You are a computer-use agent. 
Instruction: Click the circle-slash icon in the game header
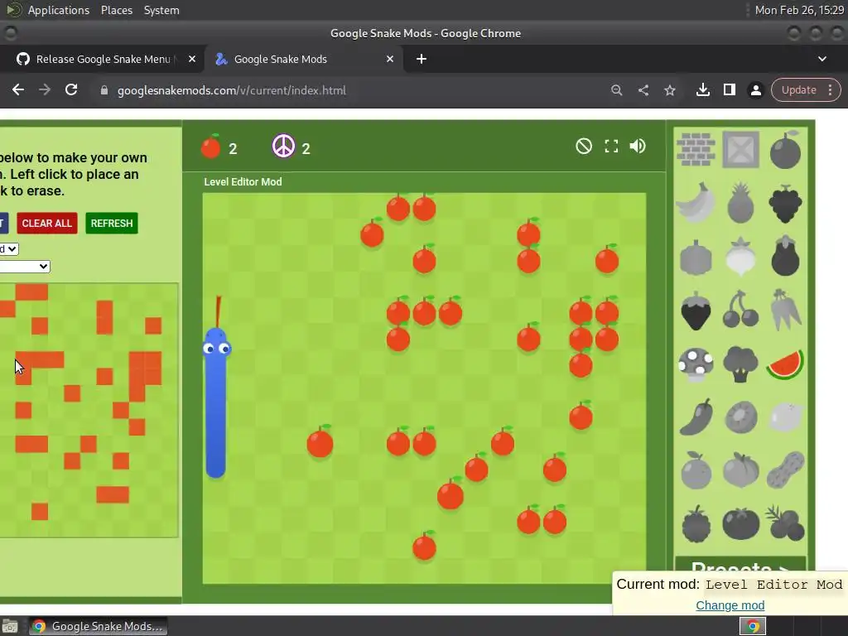coord(584,146)
